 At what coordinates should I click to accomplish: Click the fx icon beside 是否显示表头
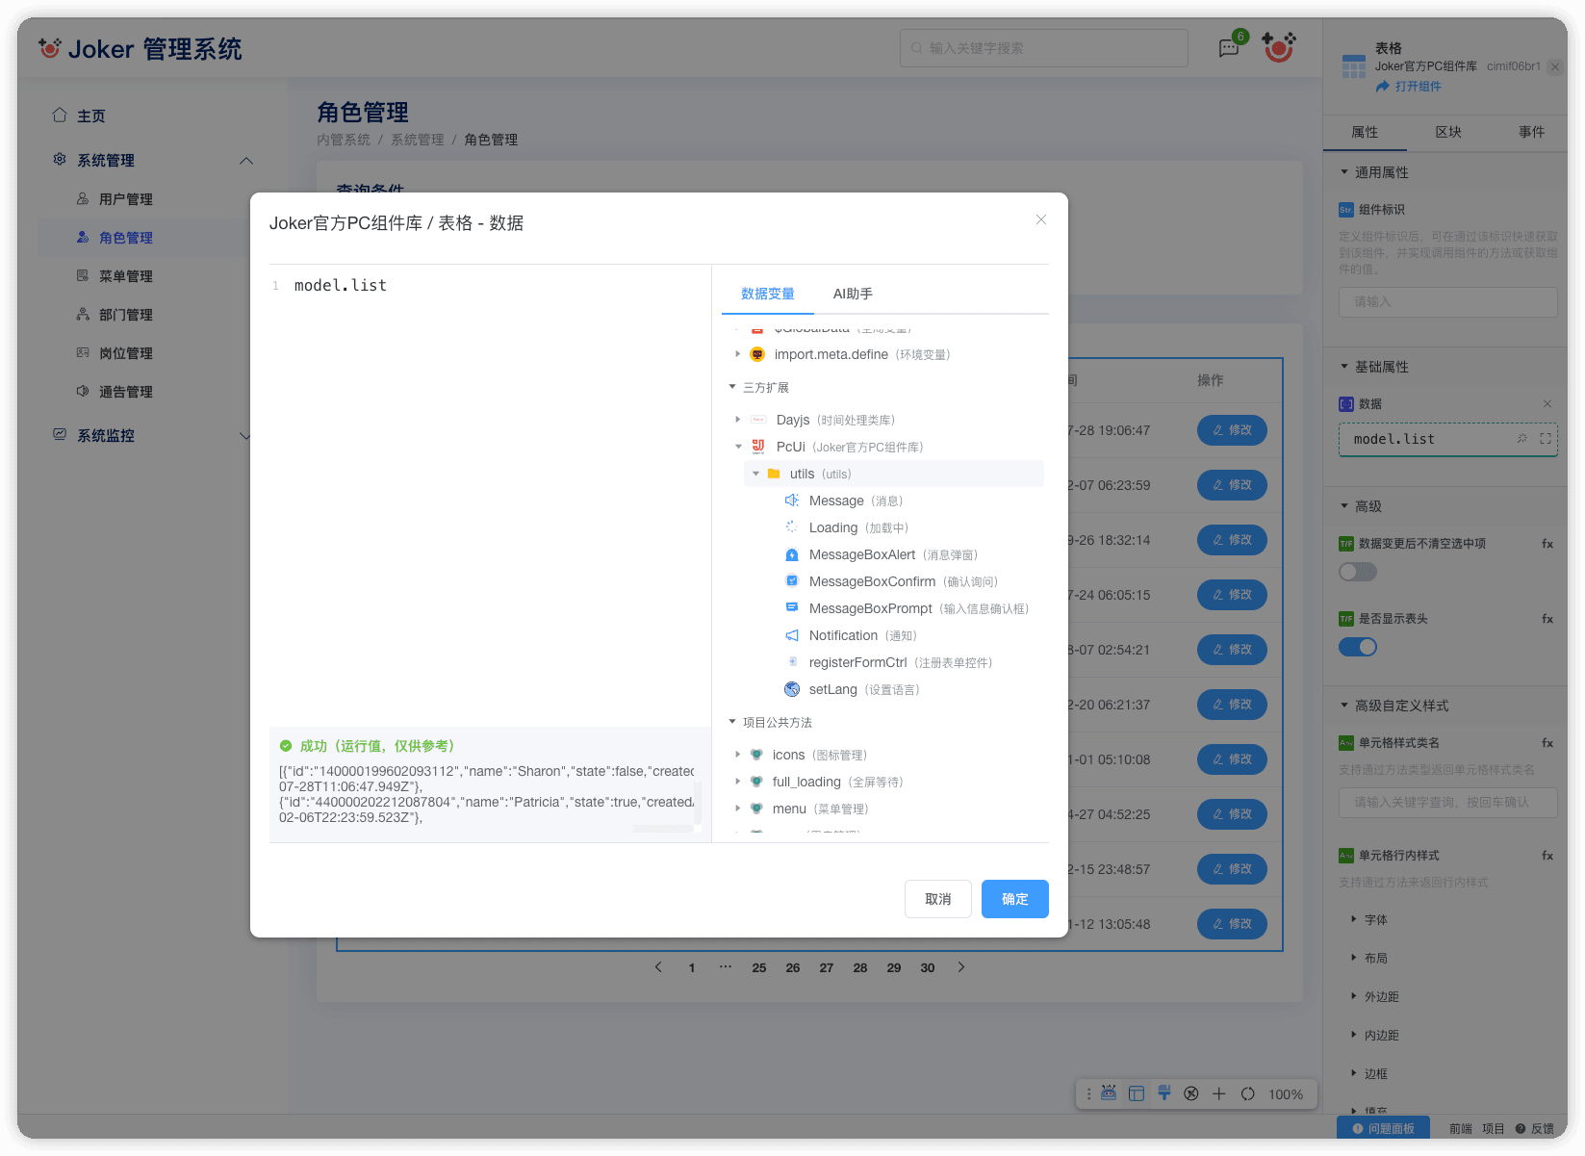pos(1547,619)
